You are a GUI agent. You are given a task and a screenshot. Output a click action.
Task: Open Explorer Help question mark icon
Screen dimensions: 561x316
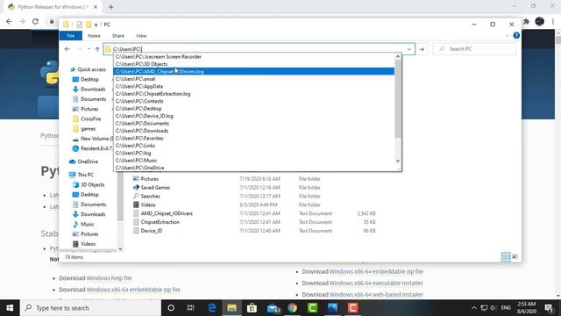coord(516,35)
